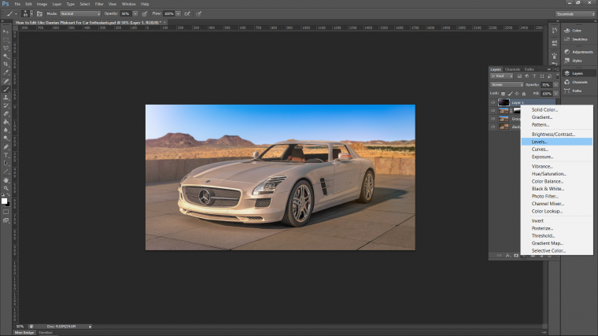Open the layer filter Kind dropdown

(501, 76)
